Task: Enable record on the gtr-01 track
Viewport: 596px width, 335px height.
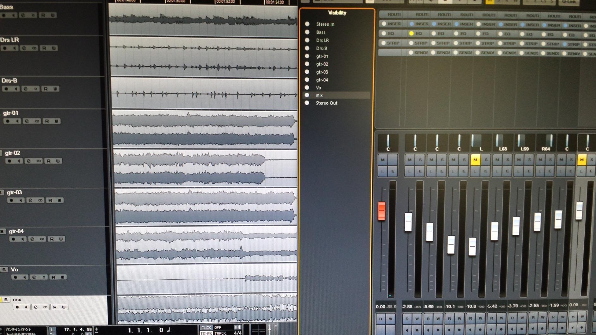Action: coord(8,121)
